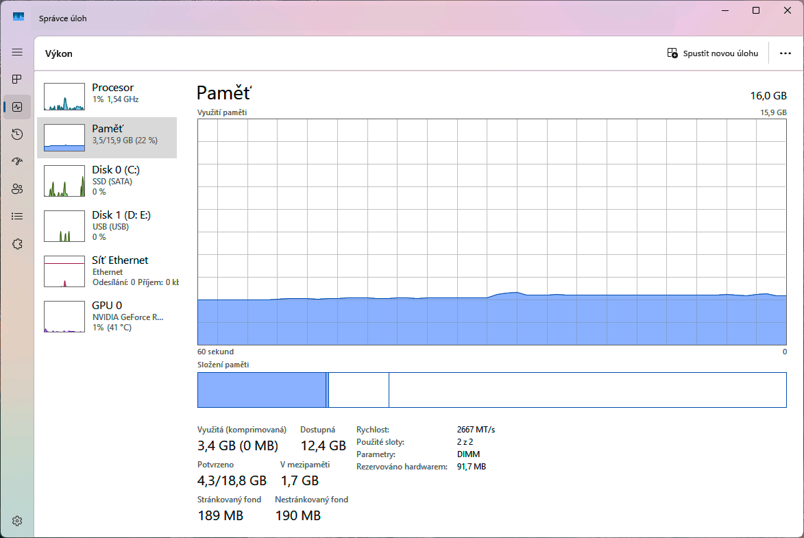The width and height of the screenshot is (804, 538).
Task: Open Task Manager settings gear
Action: click(x=16, y=520)
